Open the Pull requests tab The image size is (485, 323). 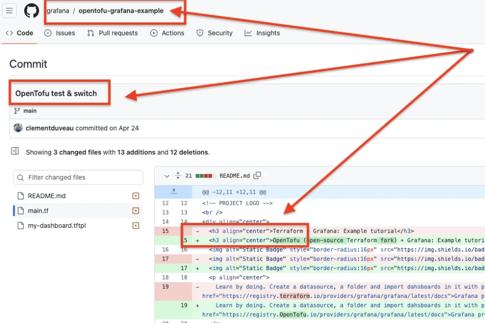(112, 33)
